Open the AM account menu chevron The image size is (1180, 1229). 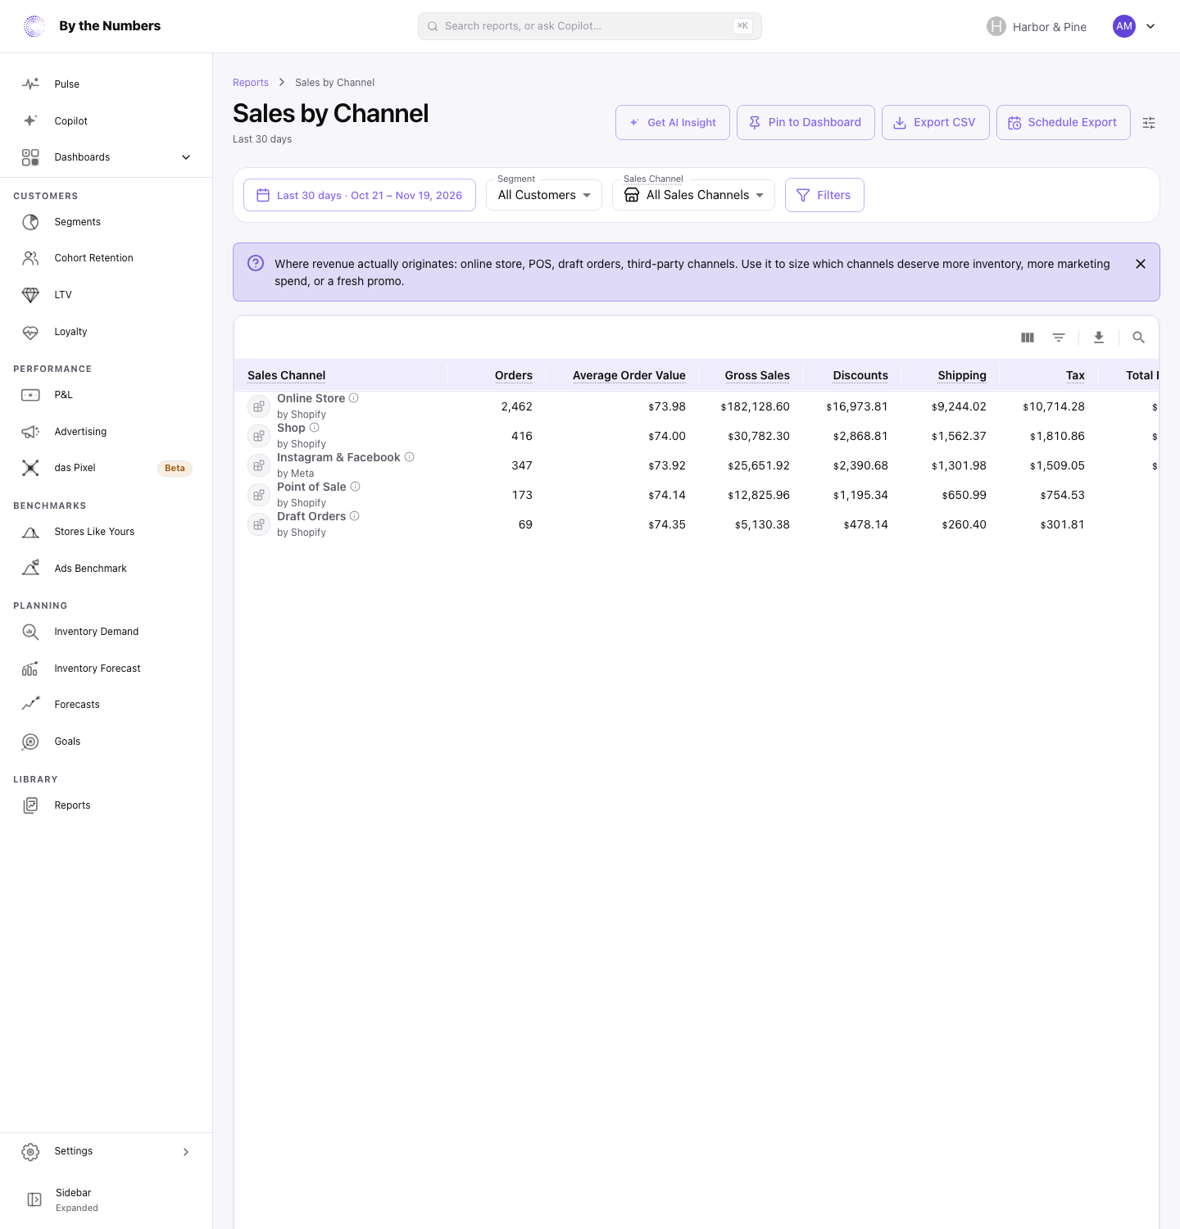click(x=1150, y=26)
